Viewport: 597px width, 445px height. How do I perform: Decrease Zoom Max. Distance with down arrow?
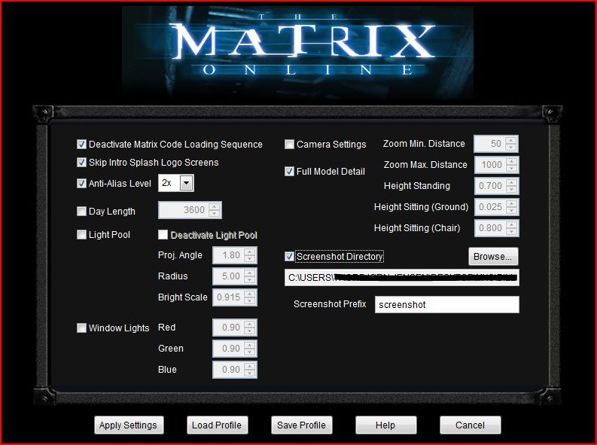[x=511, y=169]
